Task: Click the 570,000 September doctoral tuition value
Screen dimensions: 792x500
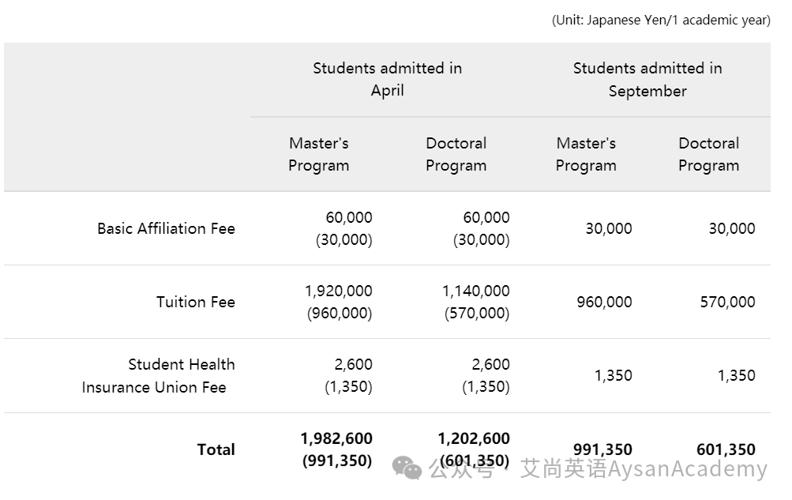Action: [x=727, y=302]
